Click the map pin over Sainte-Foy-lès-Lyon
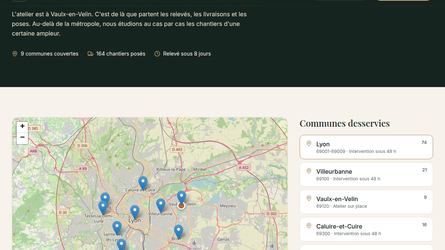 pyautogui.click(x=117, y=228)
